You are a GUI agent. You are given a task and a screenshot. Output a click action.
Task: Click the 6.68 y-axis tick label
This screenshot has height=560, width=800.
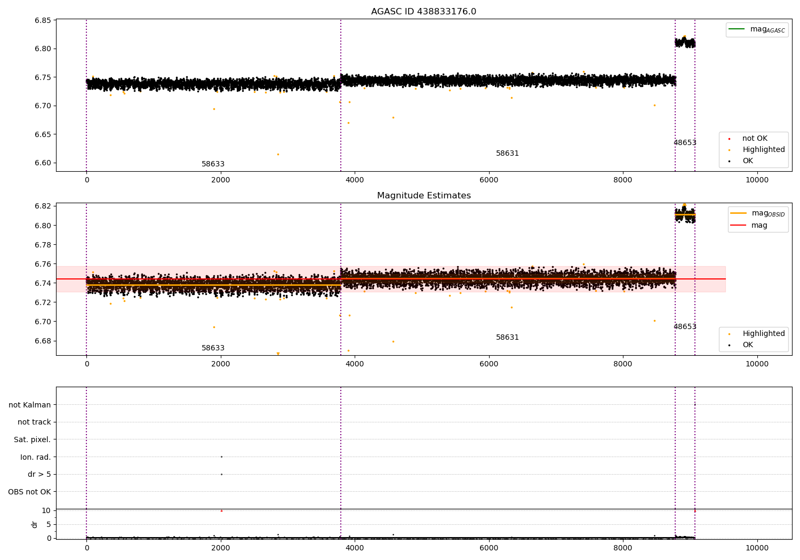[x=43, y=341]
